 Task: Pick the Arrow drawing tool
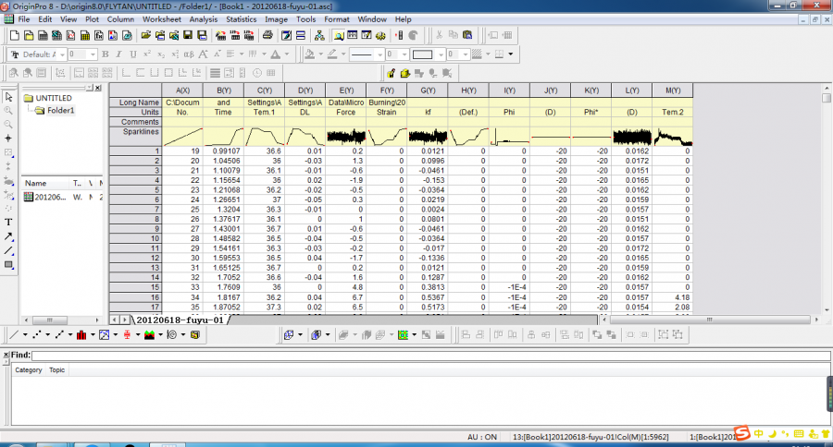[x=8, y=236]
